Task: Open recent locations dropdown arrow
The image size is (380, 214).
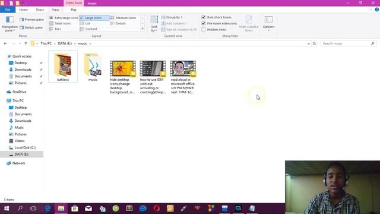Action: pyautogui.click(x=20, y=43)
